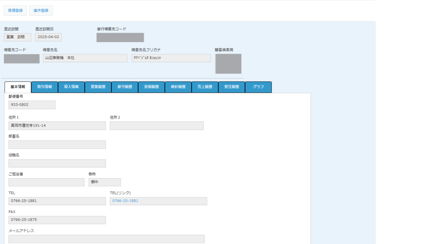Open the 検針履歴 tab

[178, 87]
